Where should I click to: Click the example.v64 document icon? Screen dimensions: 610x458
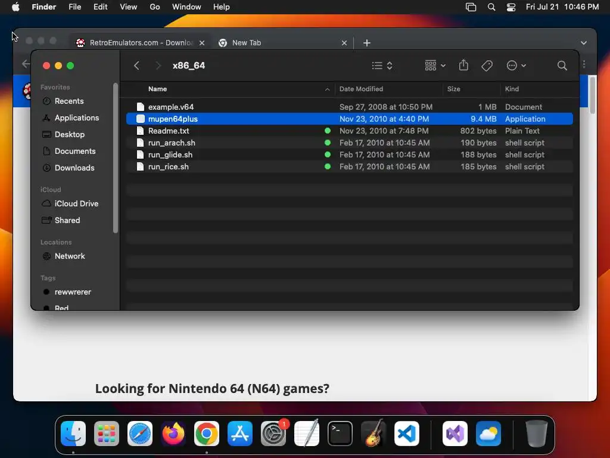[x=141, y=107]
